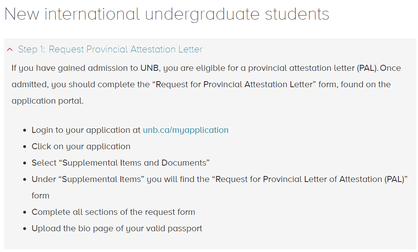
Task: Click the word UNB in the paragraph
Action: pos(150,68)
